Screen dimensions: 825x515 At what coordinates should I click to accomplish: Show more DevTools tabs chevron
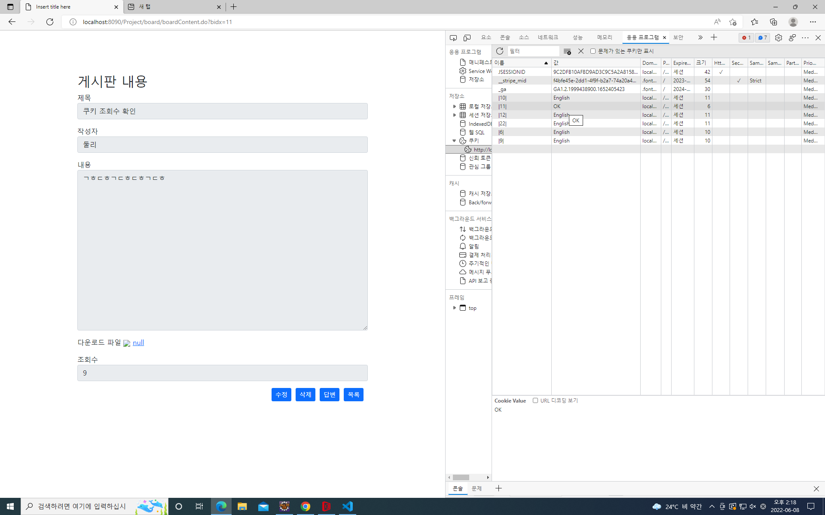700,38
